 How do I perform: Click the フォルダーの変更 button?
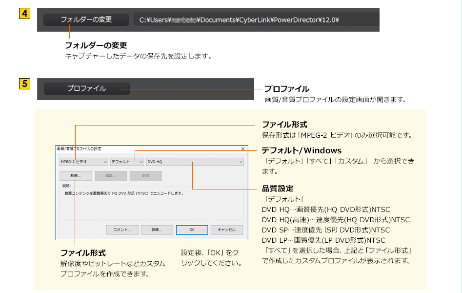pyautogui.click(x=86, y=20)
